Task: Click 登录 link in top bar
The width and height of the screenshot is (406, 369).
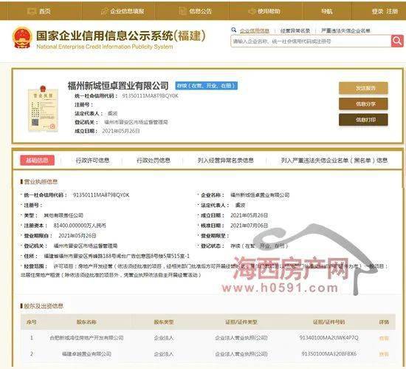Action: click(377, 11)
